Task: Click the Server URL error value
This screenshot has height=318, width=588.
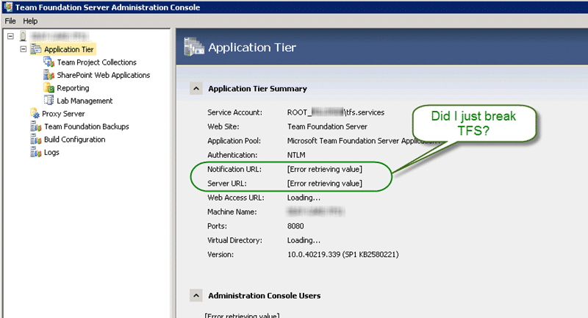Action: tap(324, 184)
